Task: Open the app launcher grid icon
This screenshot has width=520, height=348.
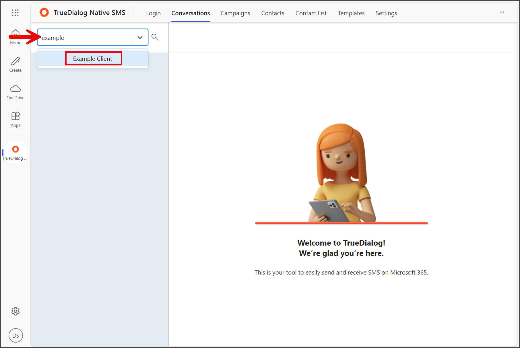Action: tap(15, 13)
